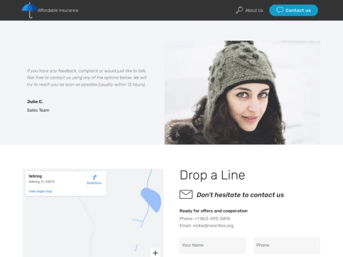Click the Contact us button
The image size is (343, 257).
pyautogui.click(x=293, y=10)
